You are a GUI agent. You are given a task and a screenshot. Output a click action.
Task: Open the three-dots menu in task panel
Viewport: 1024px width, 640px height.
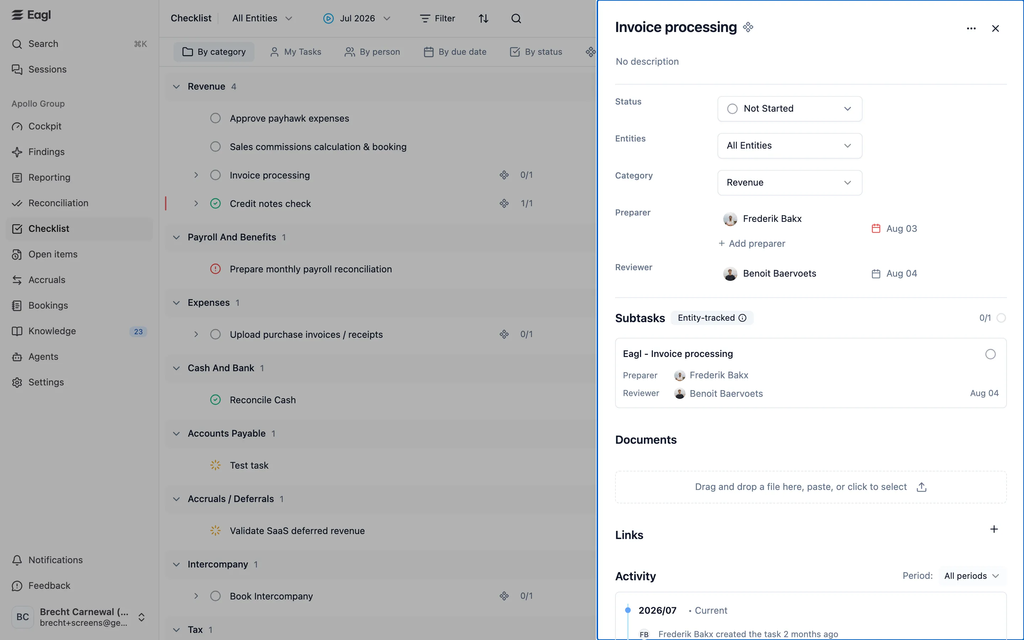click(971, 28)
